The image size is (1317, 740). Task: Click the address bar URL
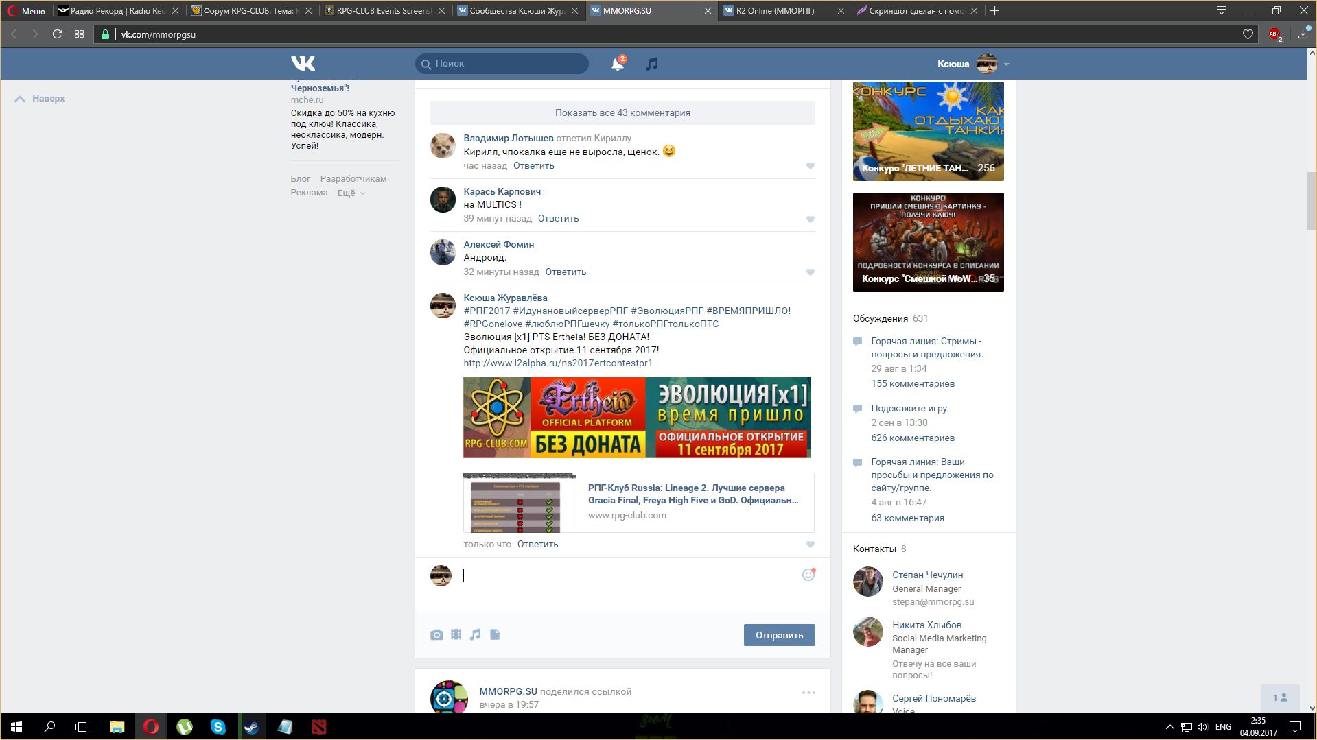(x=158, y=34)
